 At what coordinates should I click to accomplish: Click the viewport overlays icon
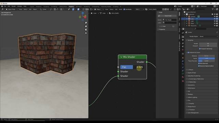pyautogui.click(x=78, y=9)
